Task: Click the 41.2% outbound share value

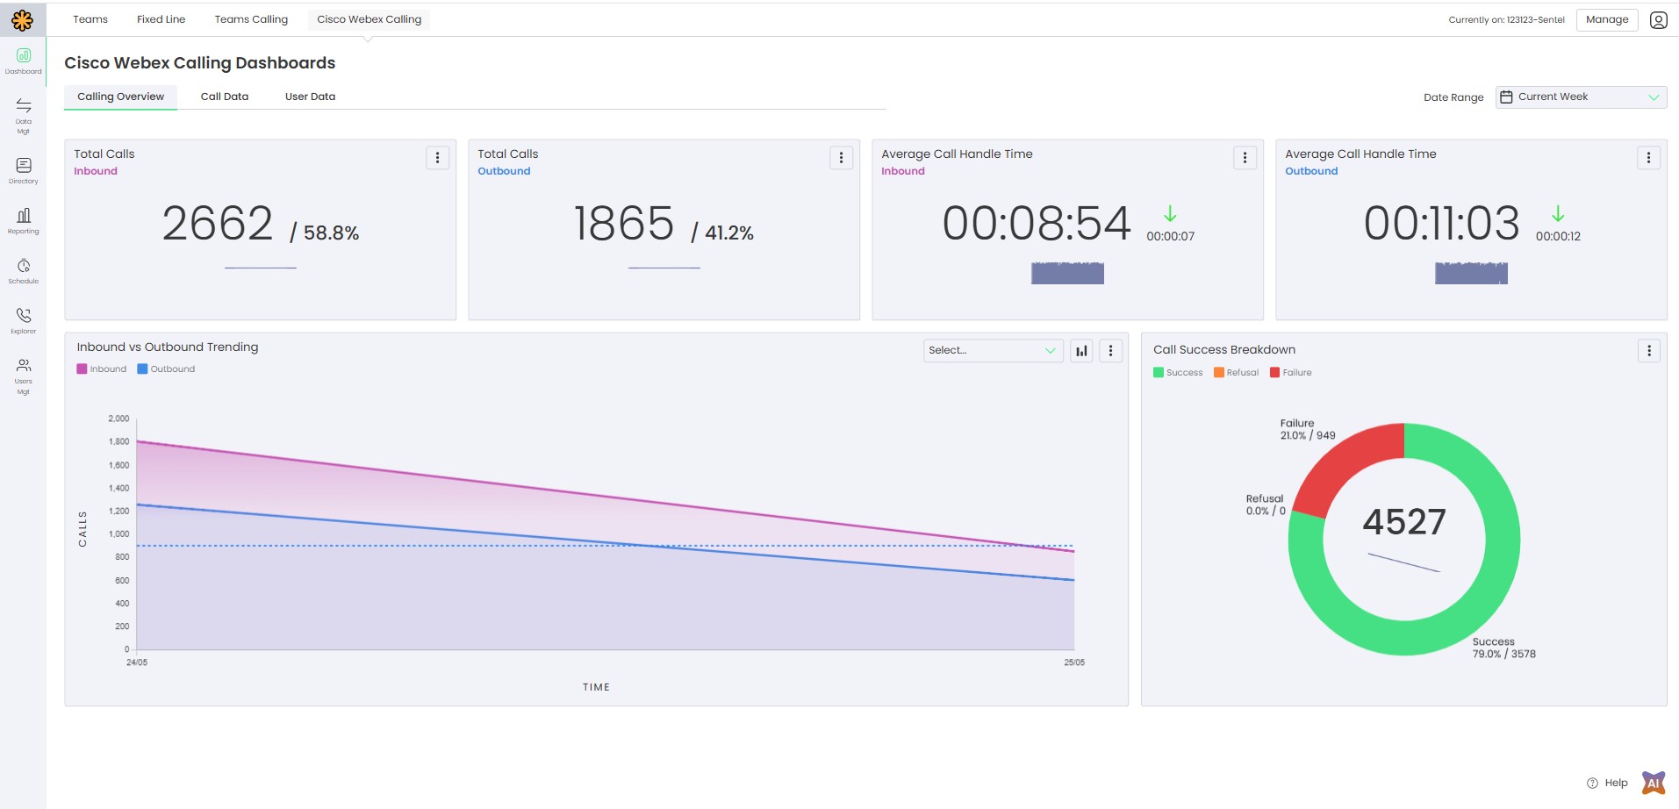Action: click(729, 233)
